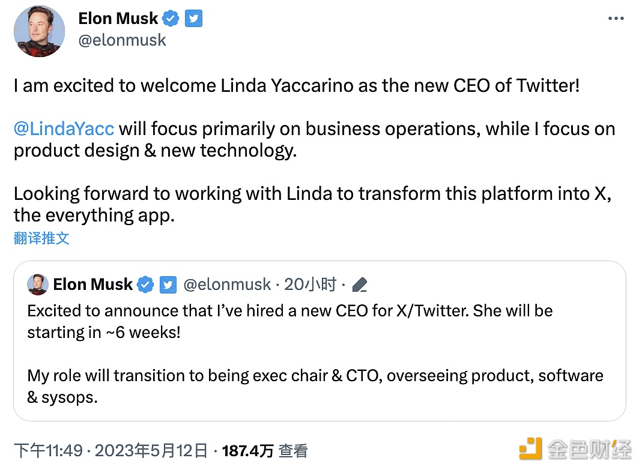Open the 187.4万 查看 view count
The image size is (639, 467).
click(265, 451)
